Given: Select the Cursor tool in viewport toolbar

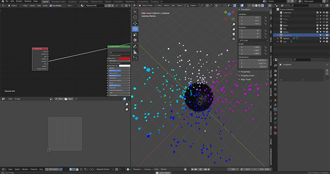Looking at the screenshot, I should (x=135, y=17).
